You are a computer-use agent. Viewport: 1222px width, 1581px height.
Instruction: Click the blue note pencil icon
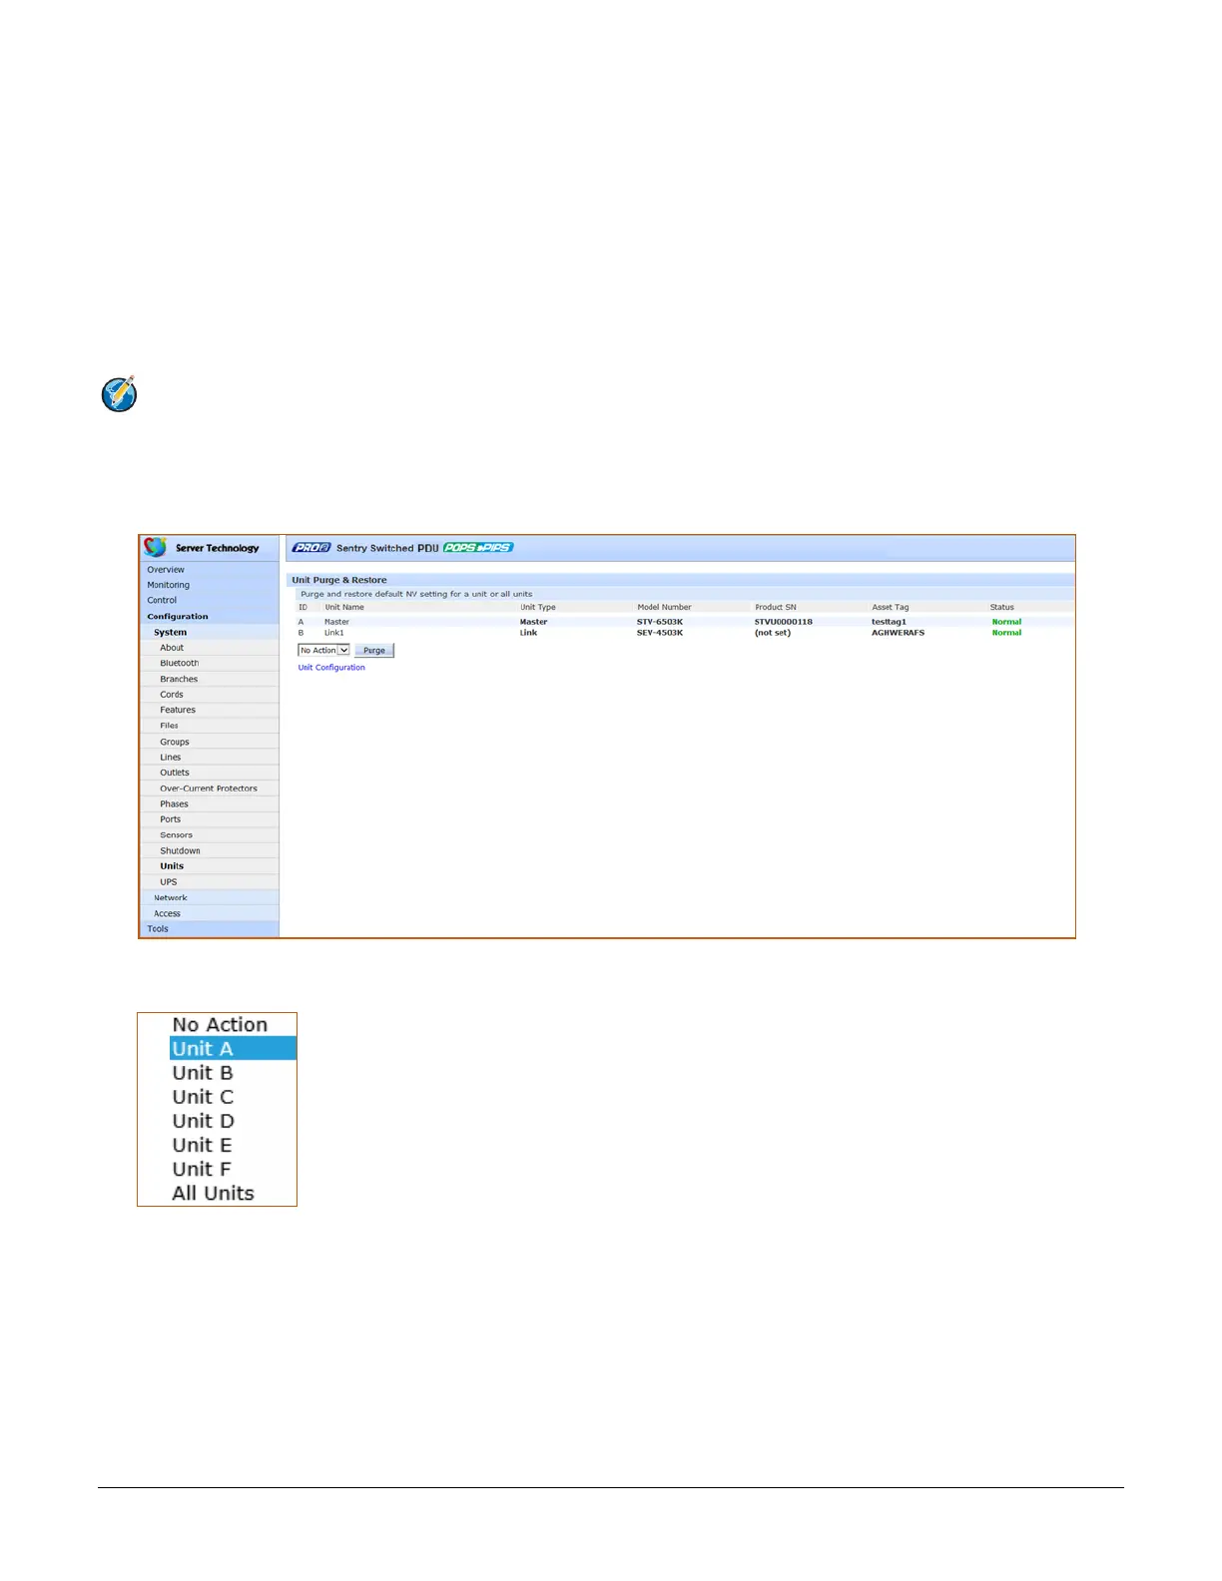pyautogui.click(x=119, y=394)
